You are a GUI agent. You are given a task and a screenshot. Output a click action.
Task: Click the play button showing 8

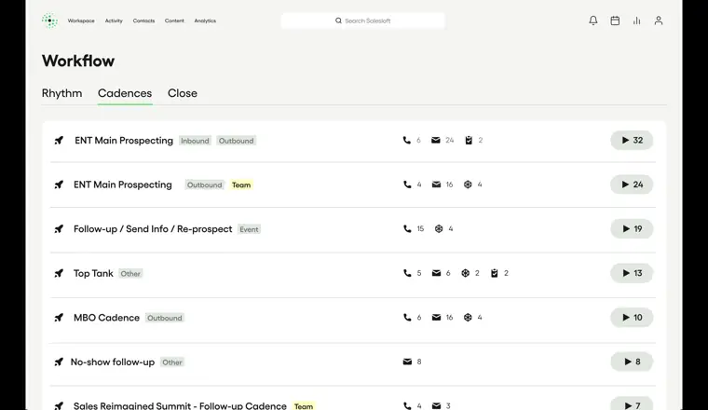click(632, 362)
